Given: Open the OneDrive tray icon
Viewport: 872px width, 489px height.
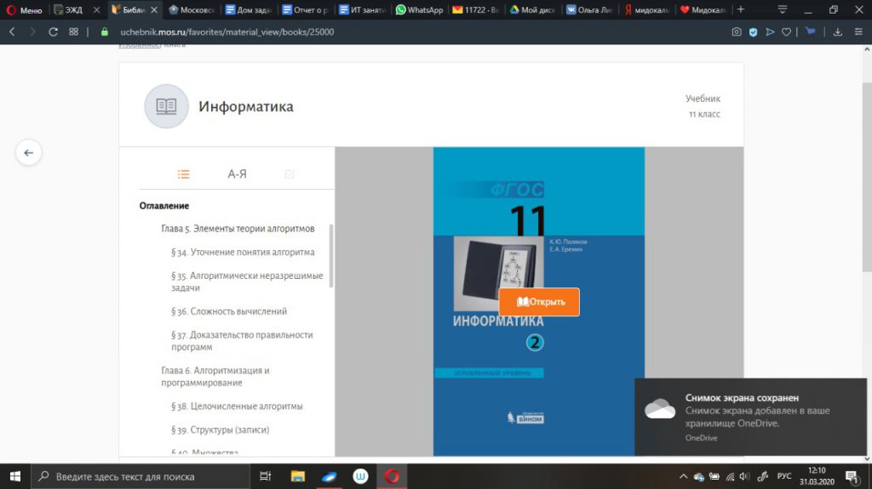Looking at the screenshot, I should [699, 476].
